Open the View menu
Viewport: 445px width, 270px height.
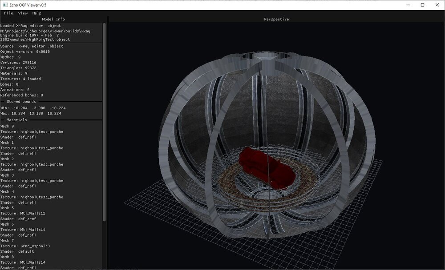pyautogui.click(x=23, y=13)
